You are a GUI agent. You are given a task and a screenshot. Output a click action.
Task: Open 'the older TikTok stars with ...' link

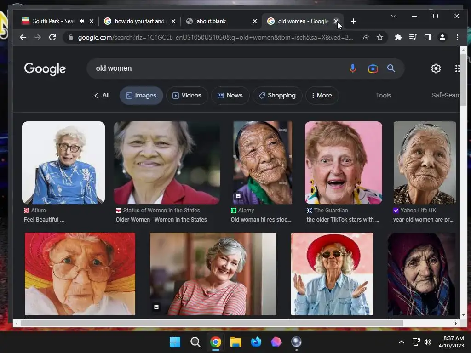click(343, 219)
